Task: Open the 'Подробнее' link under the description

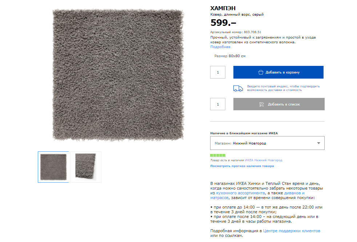Action: (x=220, y=47)
